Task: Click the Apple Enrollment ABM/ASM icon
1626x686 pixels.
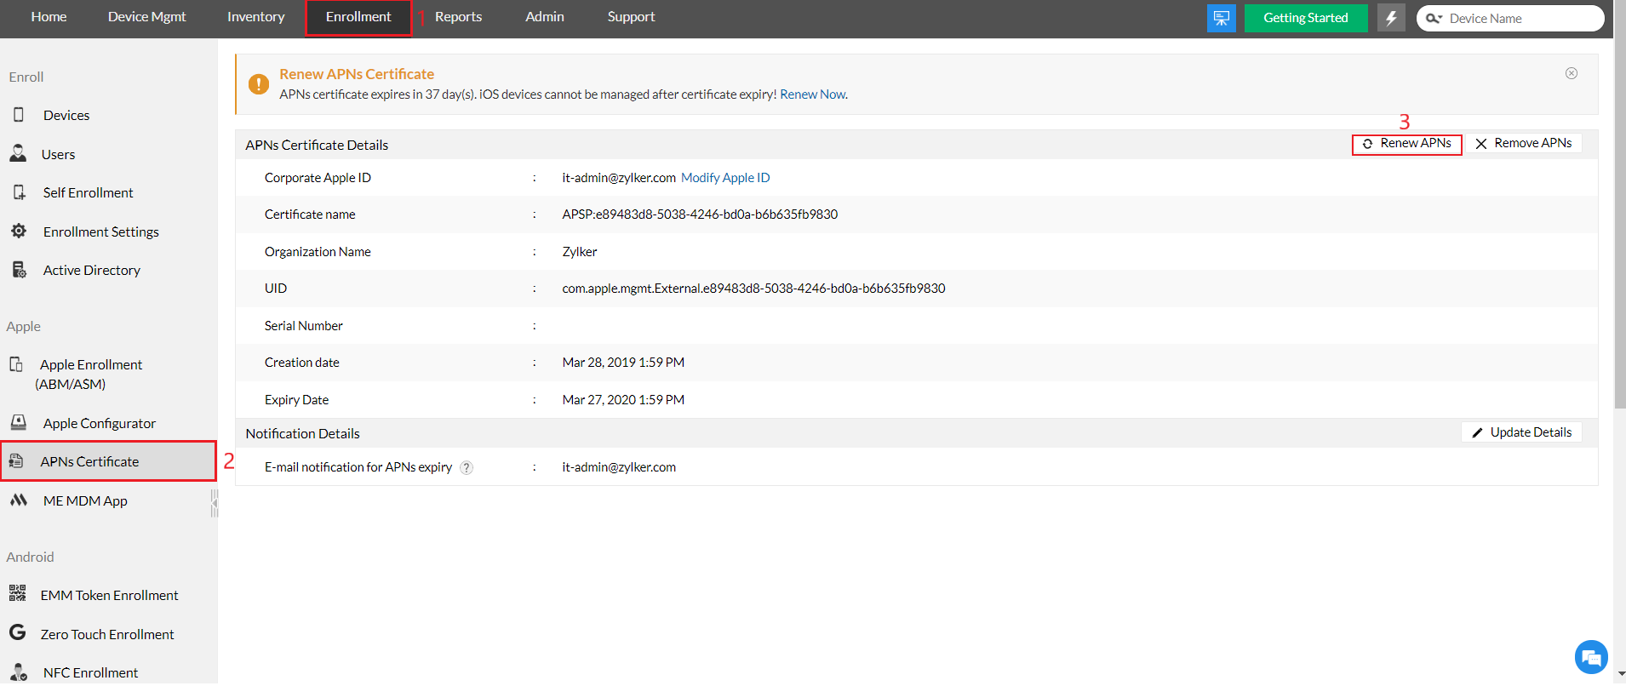Action: [16, 364]
